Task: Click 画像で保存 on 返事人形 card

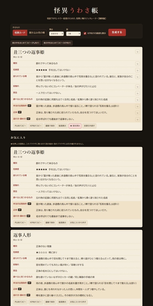Action: (x=50, y=302)
